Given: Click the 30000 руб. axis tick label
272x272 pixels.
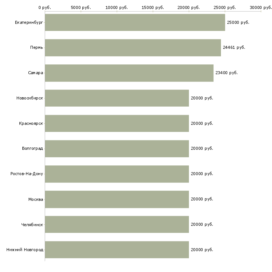Looking at the screenshot, I should (x=260, y=7).
